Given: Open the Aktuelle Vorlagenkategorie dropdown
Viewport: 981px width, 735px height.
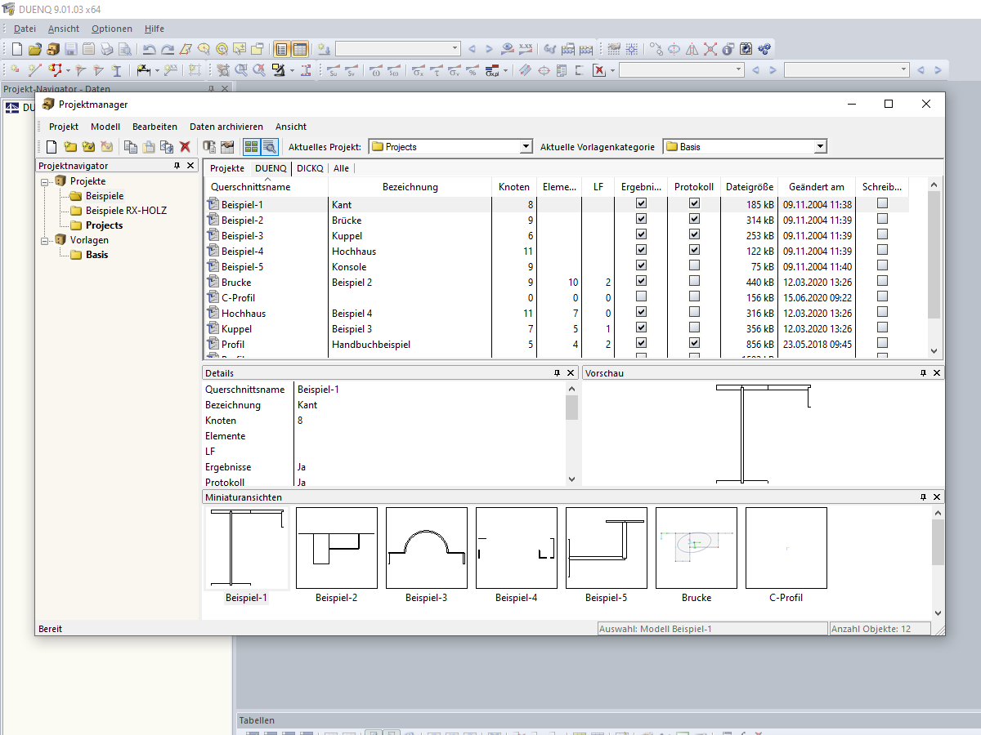Looking at the screenshot, I should 820,146.
